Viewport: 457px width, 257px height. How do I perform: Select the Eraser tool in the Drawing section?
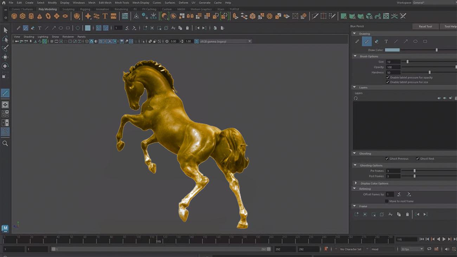click(376, 41)
